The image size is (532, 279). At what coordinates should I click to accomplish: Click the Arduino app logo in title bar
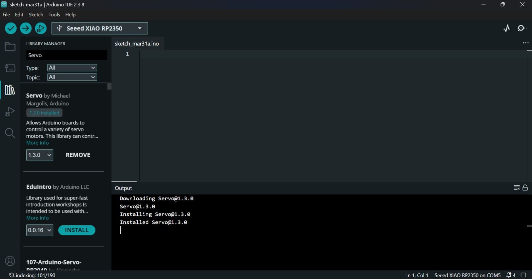point(4,4)
